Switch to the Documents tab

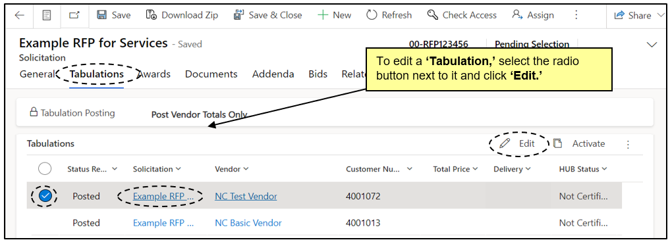click(x=211, y=74)
